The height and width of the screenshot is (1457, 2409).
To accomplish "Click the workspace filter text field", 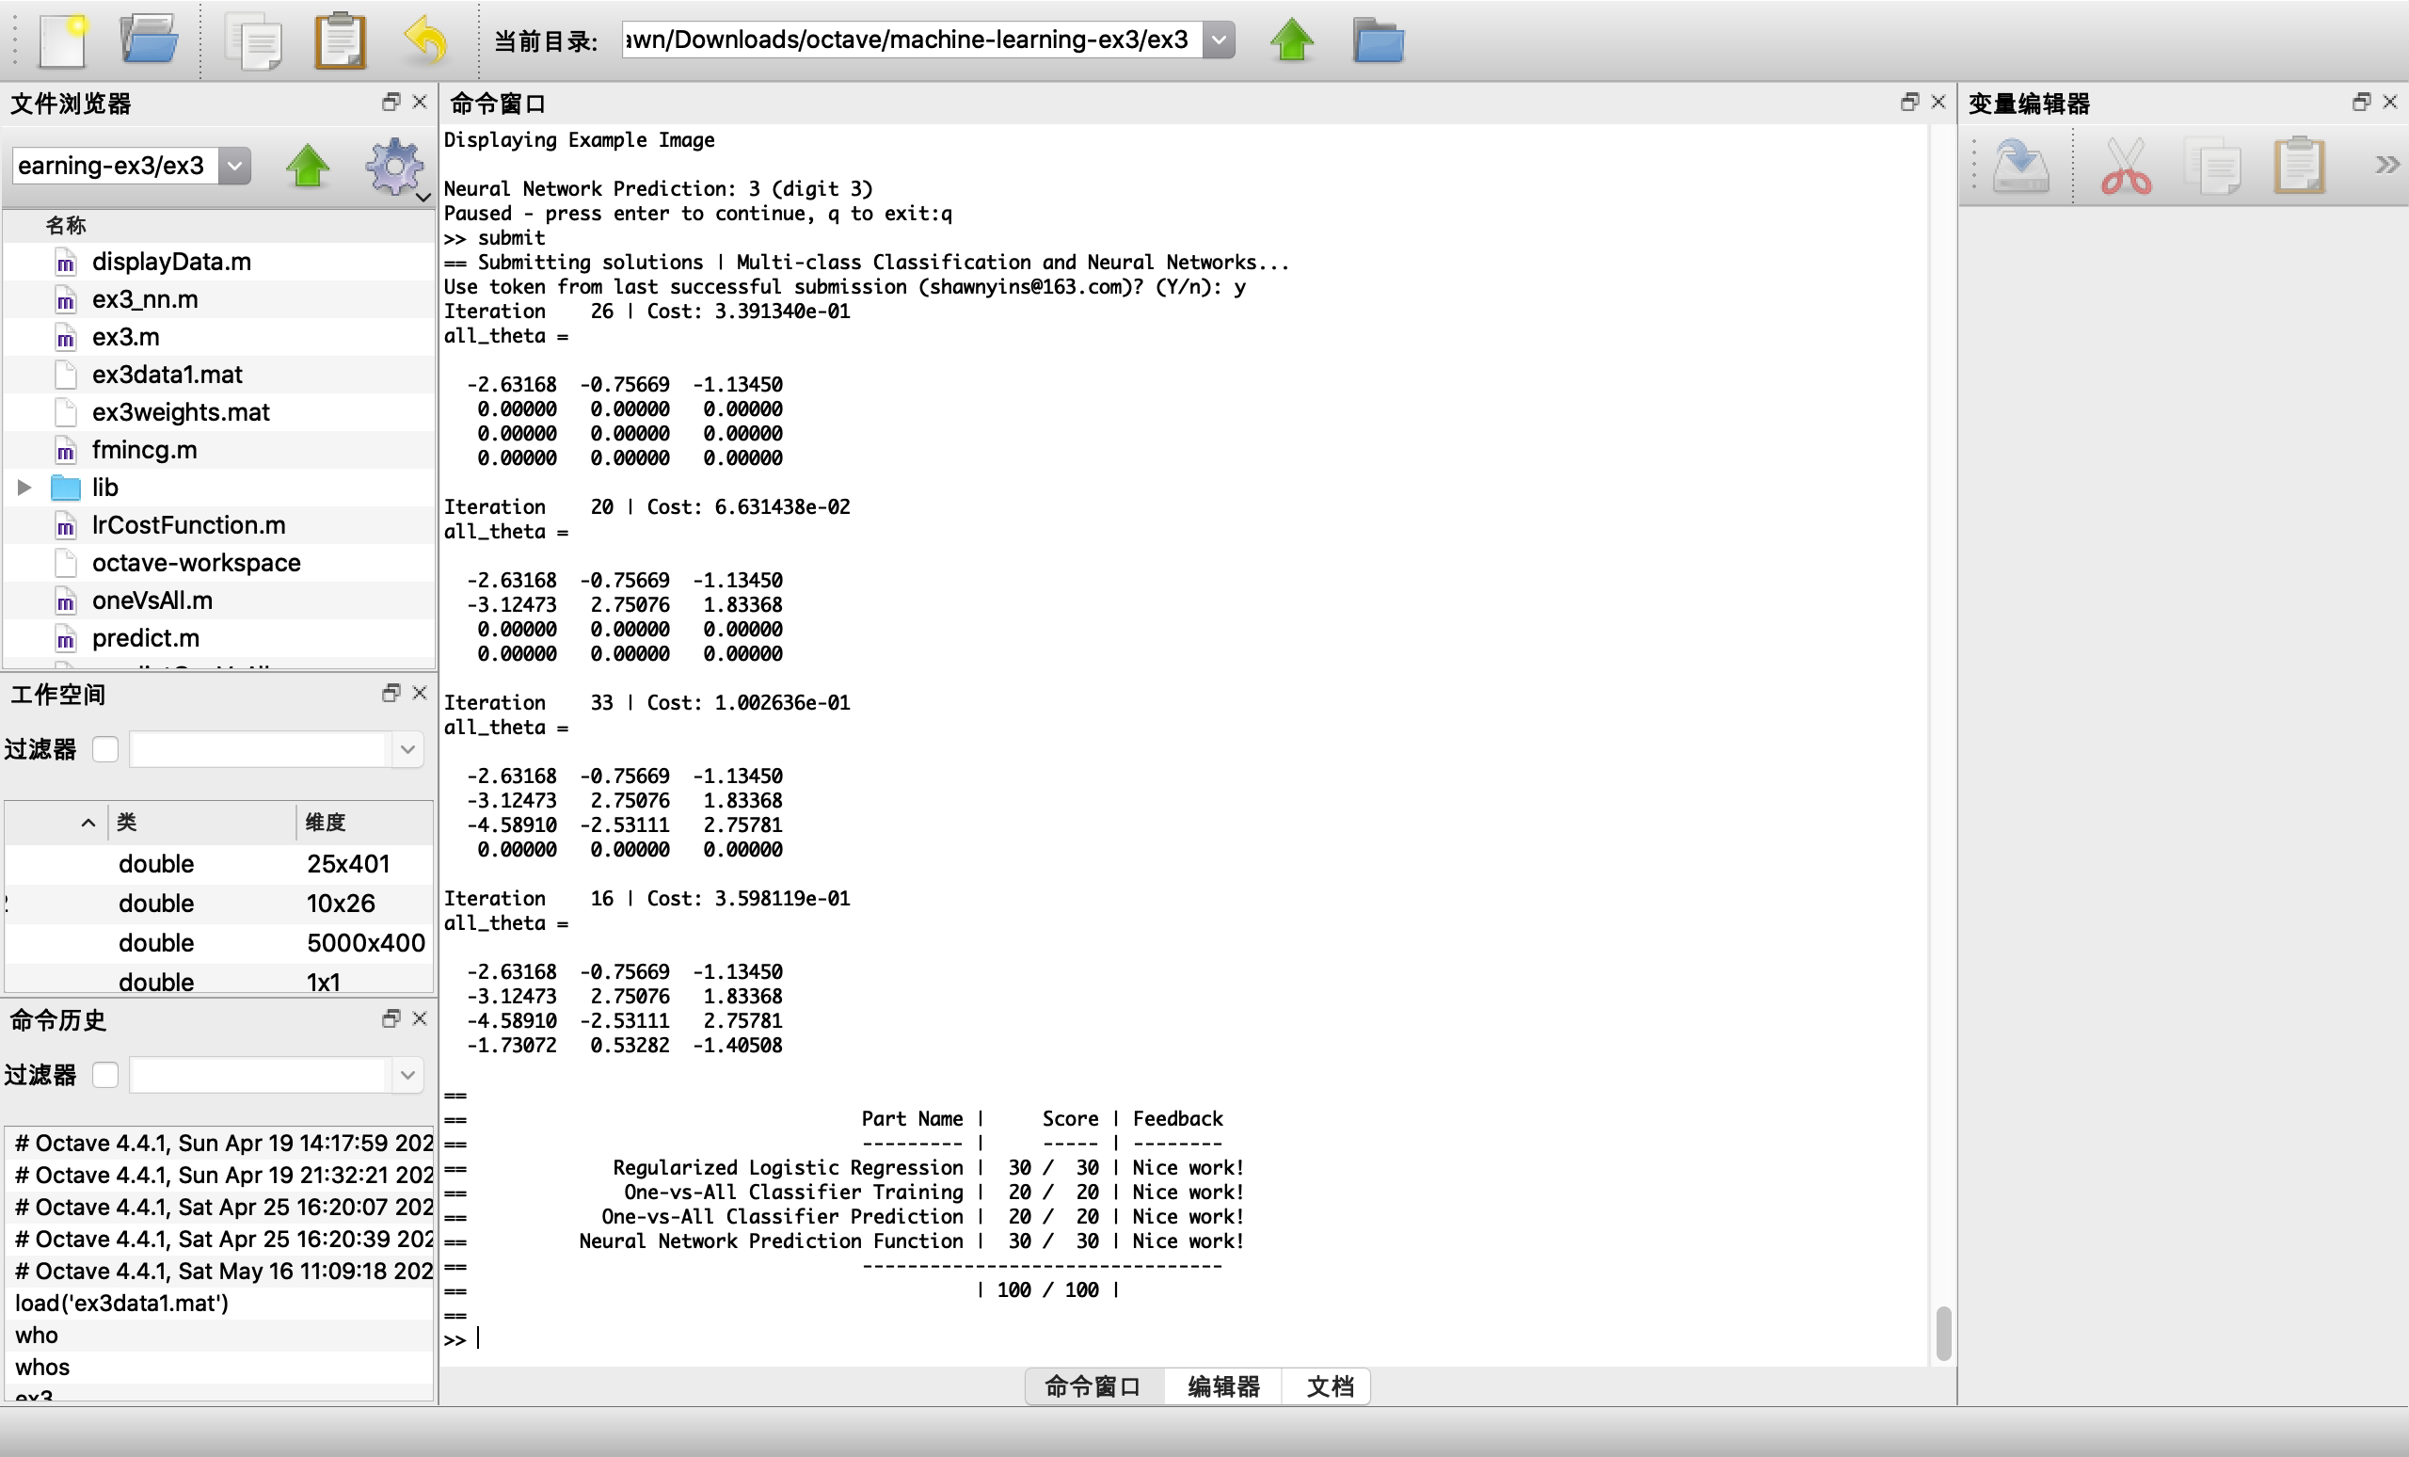I will coord(260,749).
